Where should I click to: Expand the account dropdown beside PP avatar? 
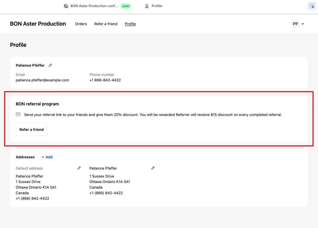(x=302, y=24)
